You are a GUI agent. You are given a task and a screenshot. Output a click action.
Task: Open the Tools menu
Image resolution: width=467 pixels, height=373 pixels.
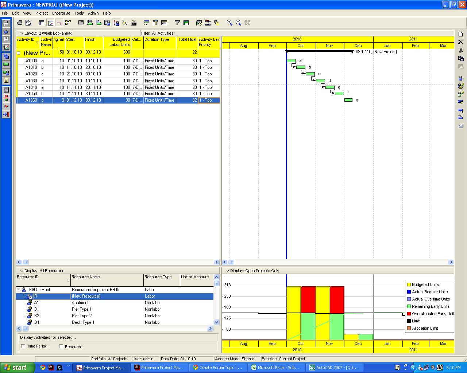79,13
